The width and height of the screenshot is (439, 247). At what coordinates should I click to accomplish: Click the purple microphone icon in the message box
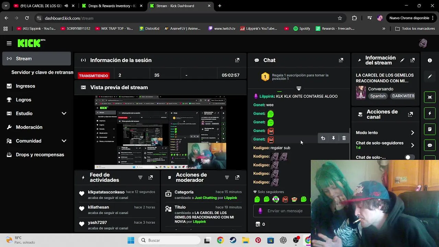click(260, 211)
